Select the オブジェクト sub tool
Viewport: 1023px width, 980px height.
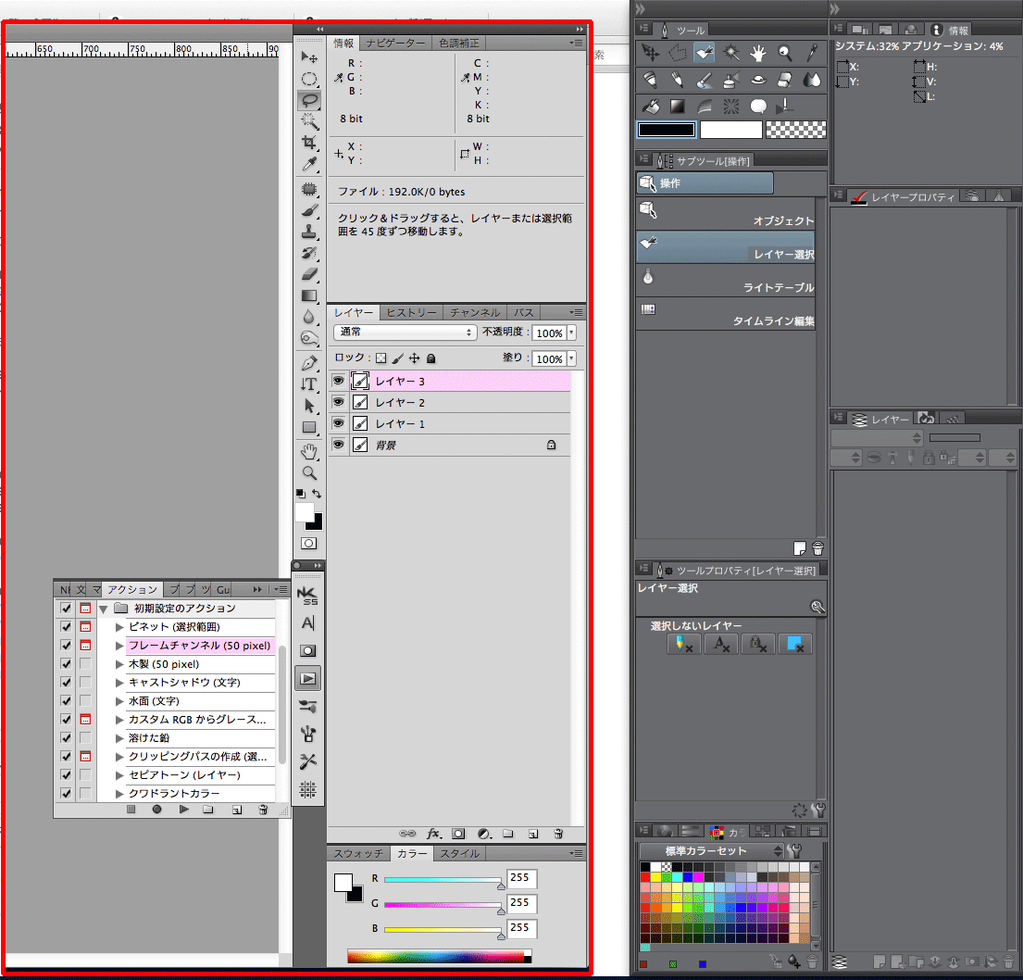[x=726, y=213]
